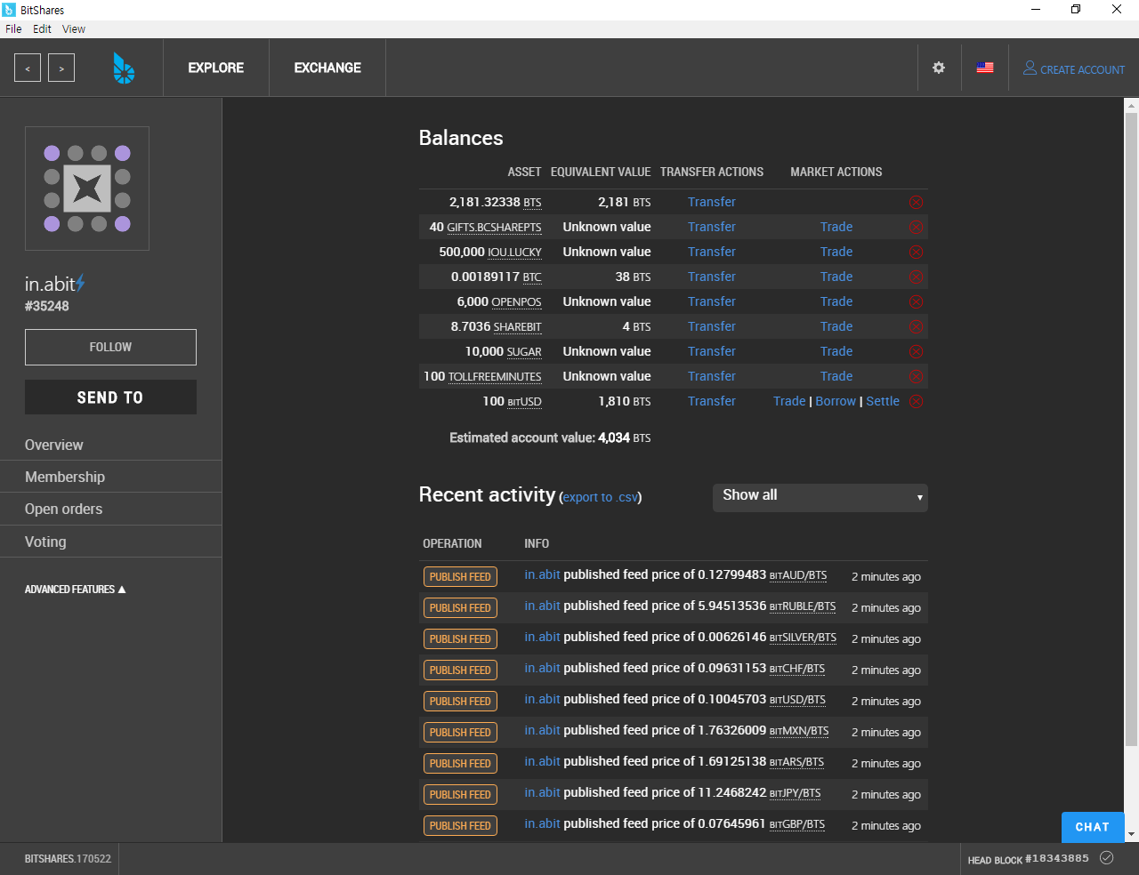1139x875 pixels.
Task: Go back with the left arrow button
Action: [28, 68]
